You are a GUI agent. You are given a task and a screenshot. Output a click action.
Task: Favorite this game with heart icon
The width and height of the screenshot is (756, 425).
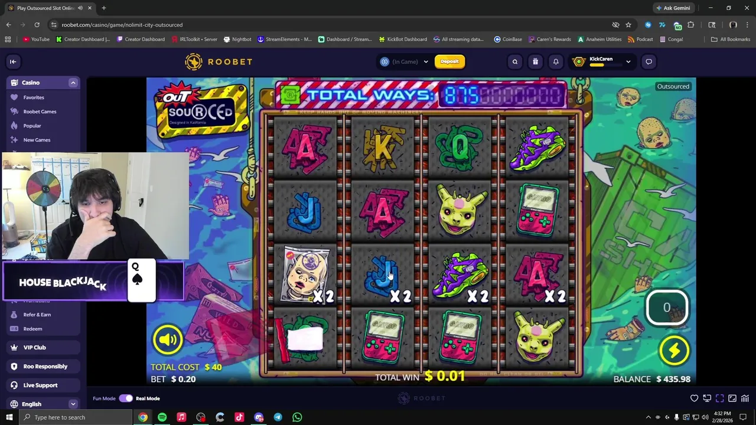[695, 398]
